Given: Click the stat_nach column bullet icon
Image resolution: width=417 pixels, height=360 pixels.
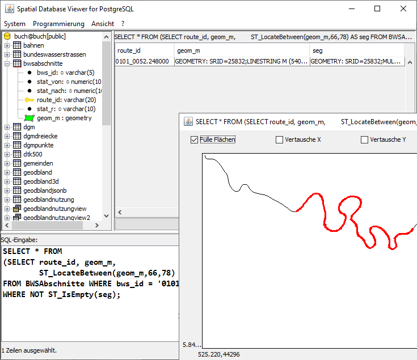Looking at the screenshot, I should pyautogui.click(x=30, y=91).
